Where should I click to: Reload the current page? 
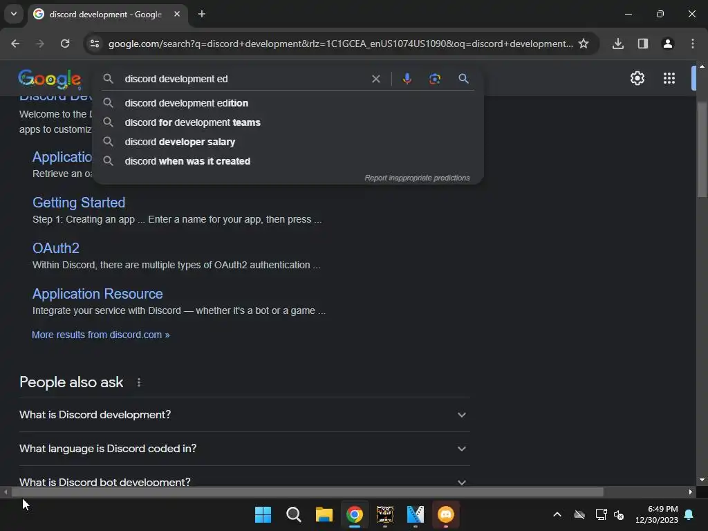pos(65,44)
